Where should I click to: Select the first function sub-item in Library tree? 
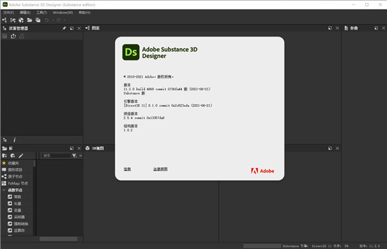pyautogui.click(x=17, y=197)
